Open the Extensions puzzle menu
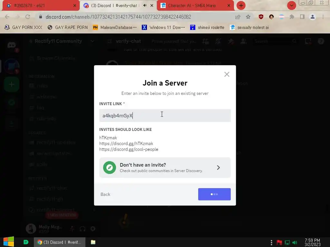The image size is (330, 247). pos(292,17)
